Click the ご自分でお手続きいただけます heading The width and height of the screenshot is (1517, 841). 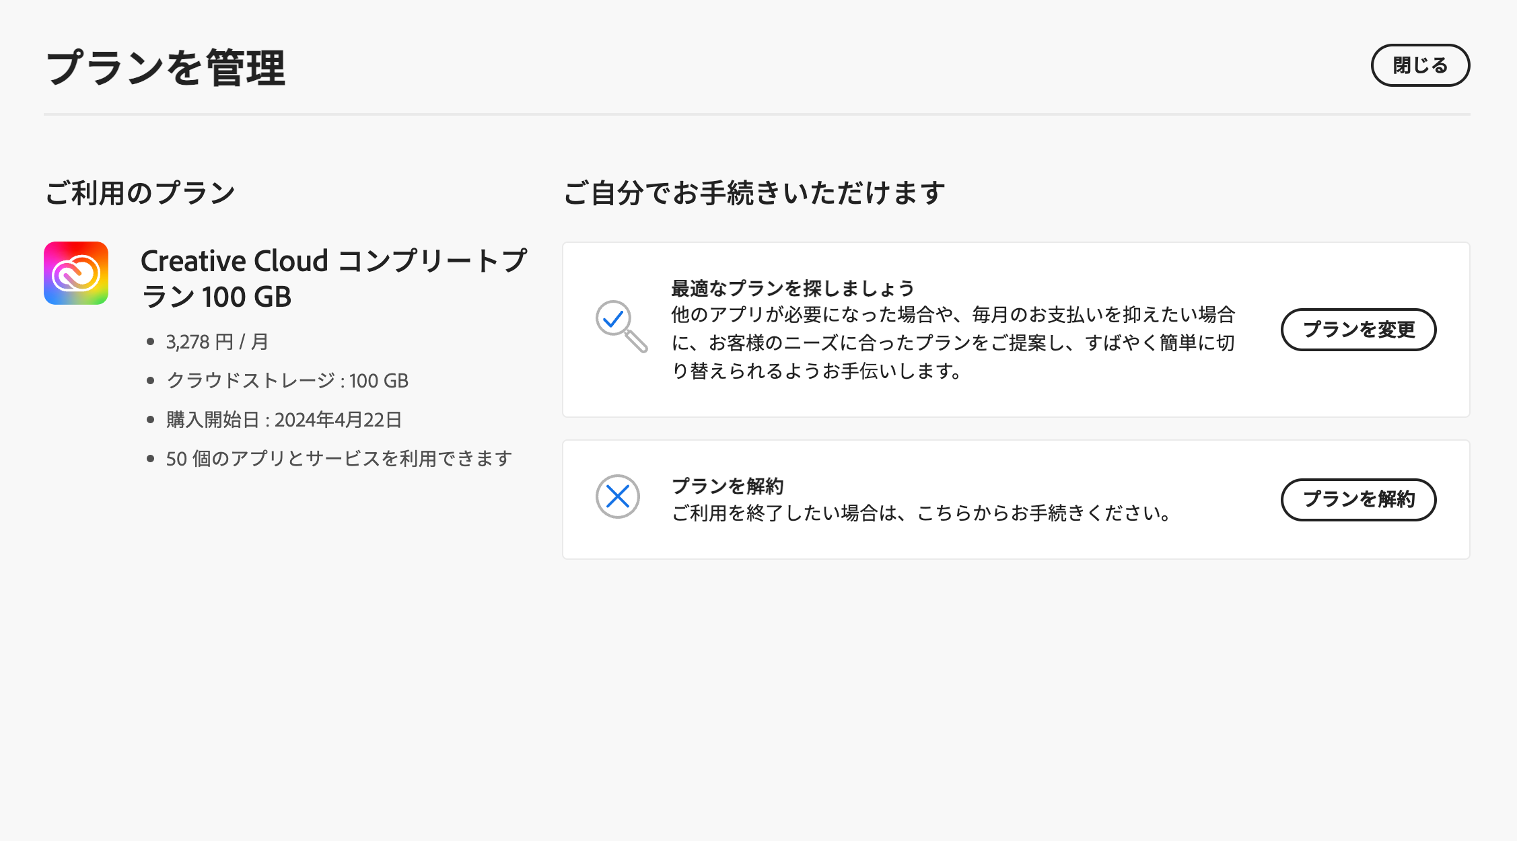[x=754, y=193]
